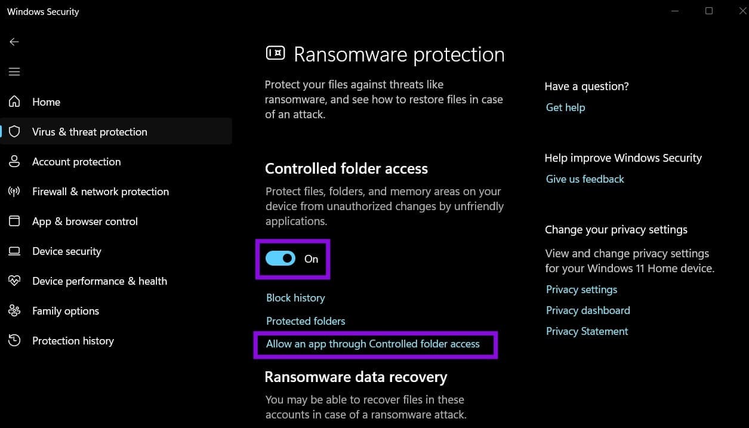749x428 pixels.
Task: Click the Account protection person icon
Action: [14, 161]
